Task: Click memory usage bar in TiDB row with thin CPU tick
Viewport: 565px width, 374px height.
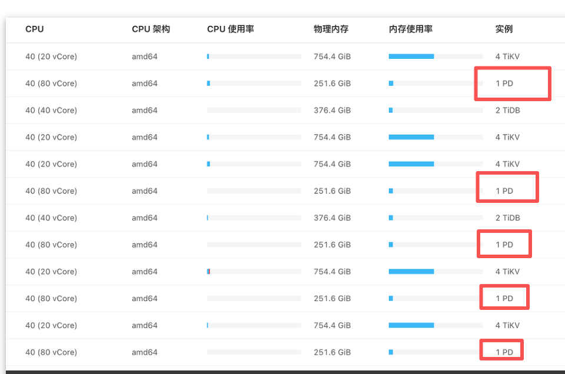Action: point(436,218)
